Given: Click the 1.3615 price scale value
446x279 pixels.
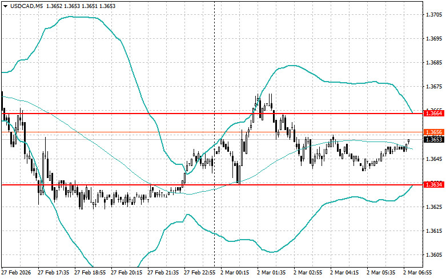Looking at the screenshot, I should click(x=435, y=231).
